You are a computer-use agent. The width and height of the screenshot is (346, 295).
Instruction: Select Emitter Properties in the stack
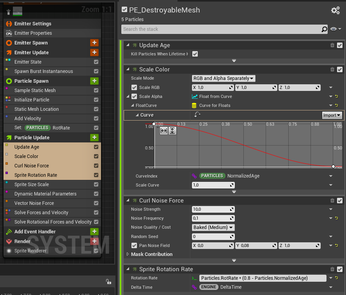pos(33,33)
